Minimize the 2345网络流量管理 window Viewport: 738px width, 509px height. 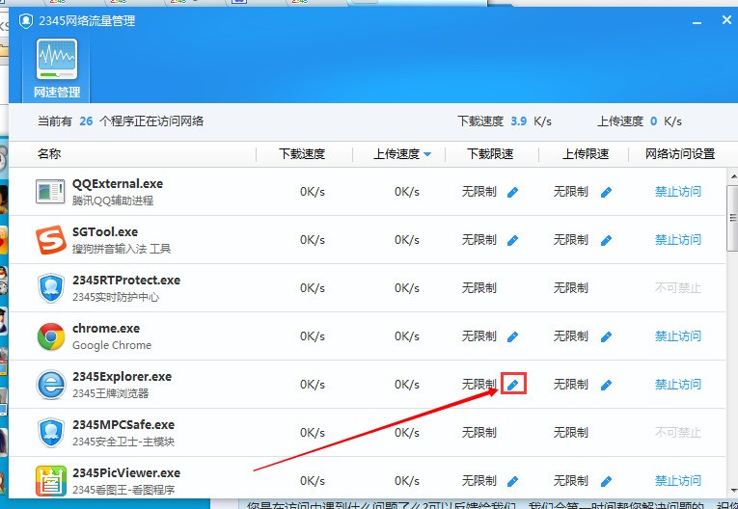click(697, 21)
